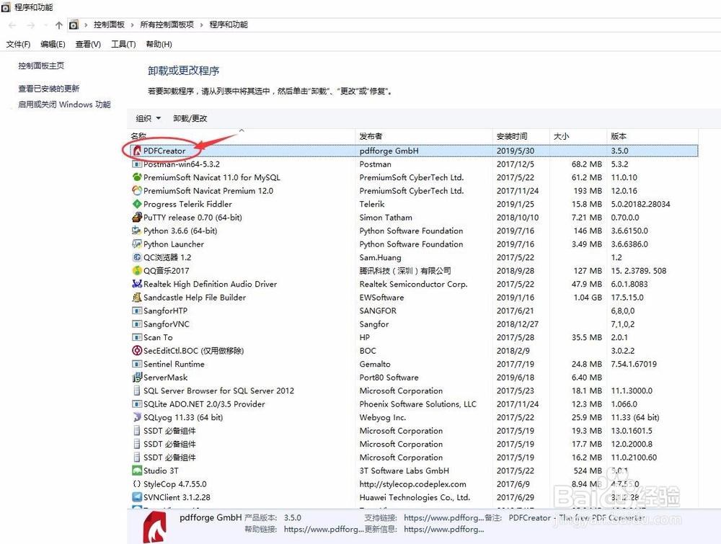Image resolution: width=721 pixels, height=544 pixels.
Task: Click publisher cell 'Huawei Technologies Co., Ltd.'
Action: coord(415,497)
